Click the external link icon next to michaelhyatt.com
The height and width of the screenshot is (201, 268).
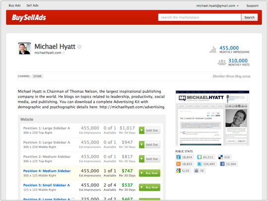tap(64, 53)
